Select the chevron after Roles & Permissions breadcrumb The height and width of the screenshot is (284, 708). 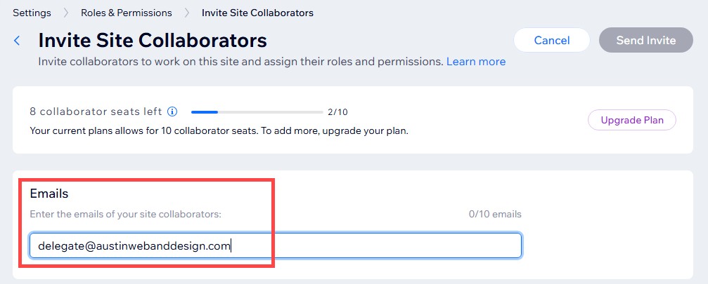pyautogui.click(x=187, y=13)
